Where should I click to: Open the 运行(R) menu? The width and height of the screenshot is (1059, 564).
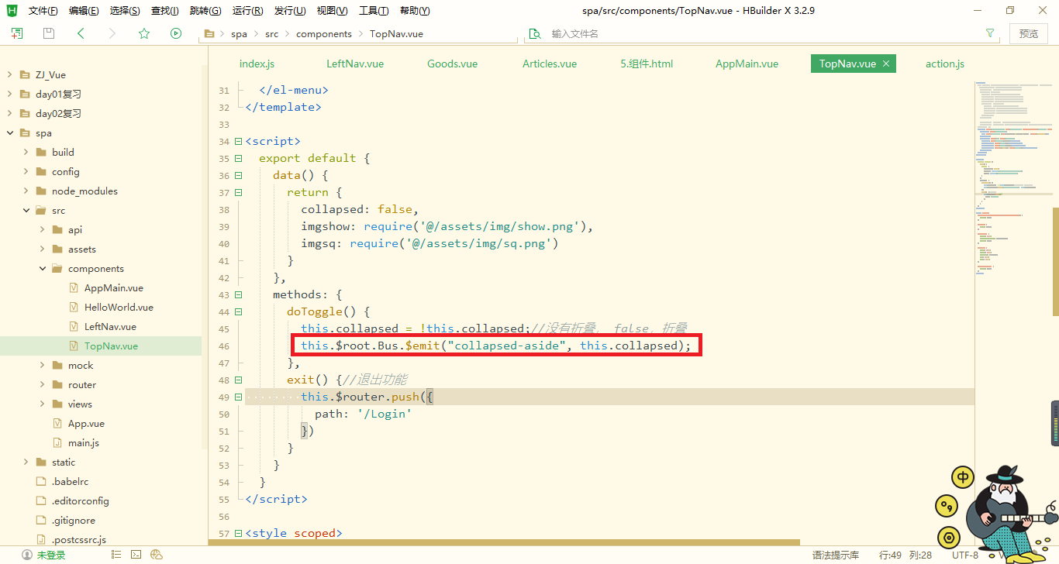248,11
